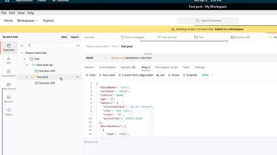Click the New button
The image size is (277, 155).
(x=64, y=37)
